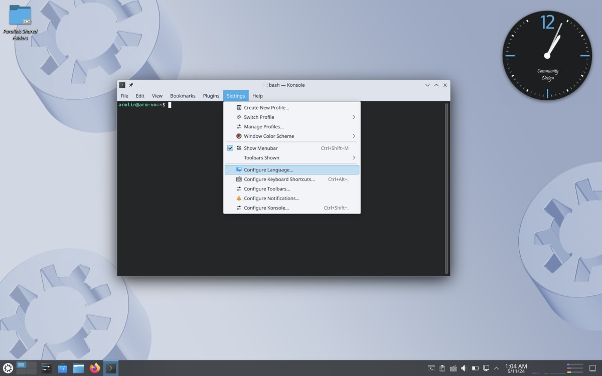Close the Konsole window
This screenshot has height=376, width=602.
[x=445, y=85]
